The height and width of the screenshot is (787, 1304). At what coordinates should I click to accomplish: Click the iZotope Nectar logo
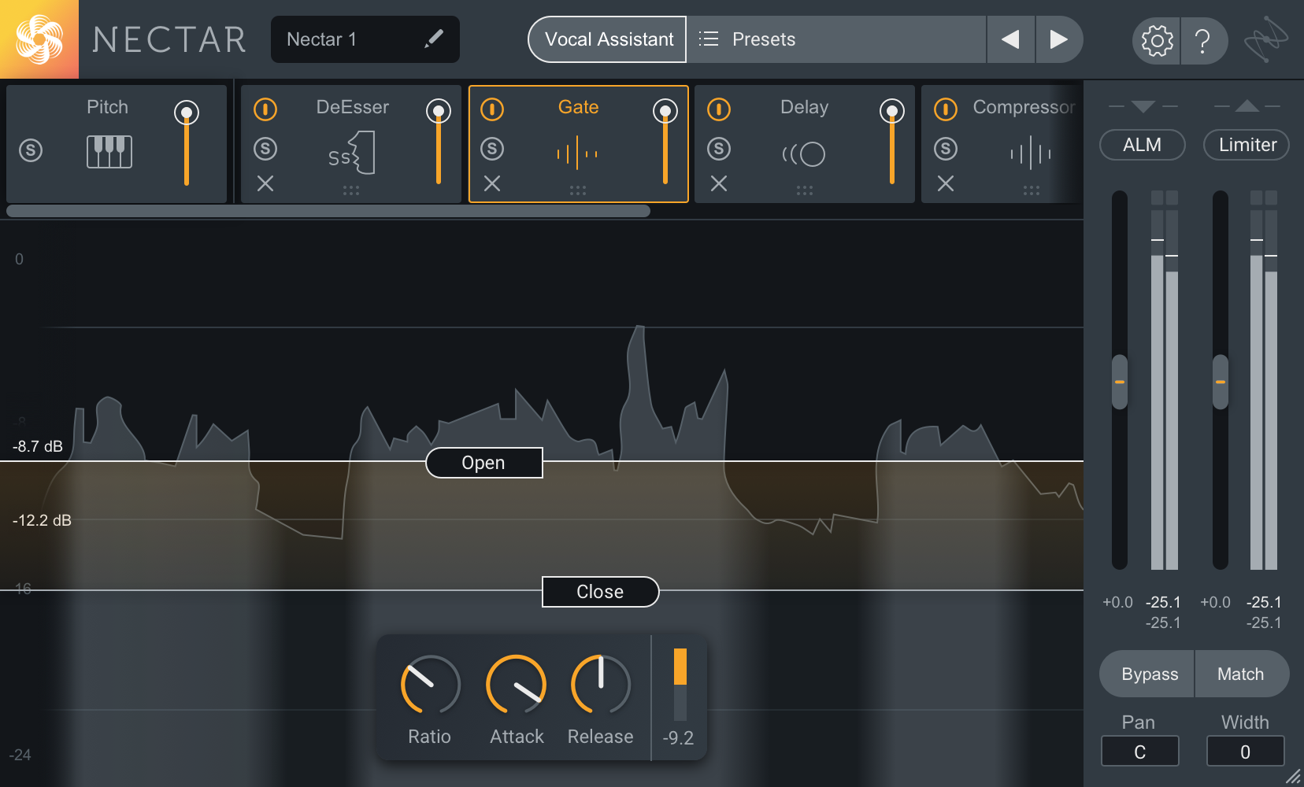[x=39, y=39]
